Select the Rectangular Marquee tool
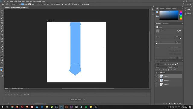Viewport: 193px width, 109px height. coord(2,13)
